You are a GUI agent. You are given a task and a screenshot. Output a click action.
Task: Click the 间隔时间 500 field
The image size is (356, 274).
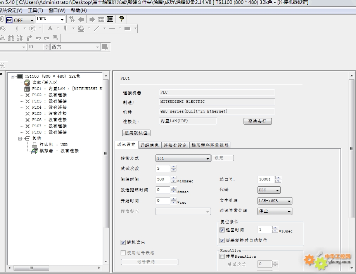pyautogui.click(x=163, y=179)
